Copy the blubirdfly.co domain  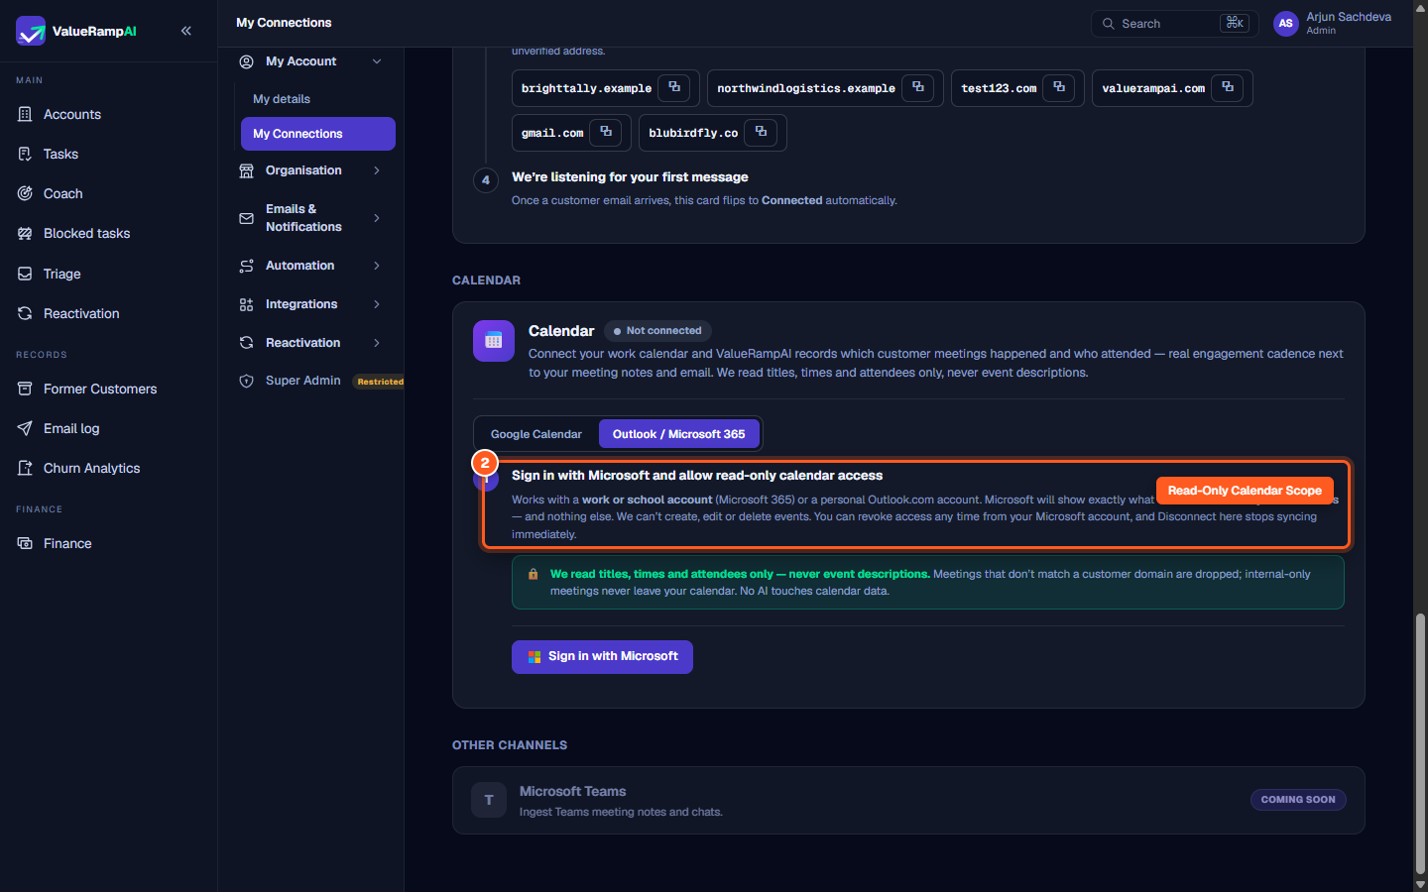pos(761,132)
